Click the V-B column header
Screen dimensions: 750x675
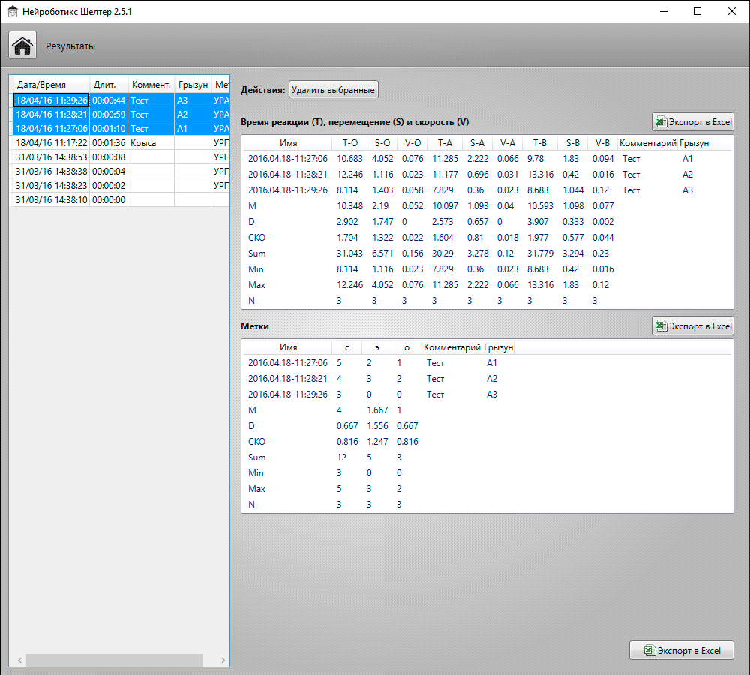pyautogui.click(x=602, y=143)
